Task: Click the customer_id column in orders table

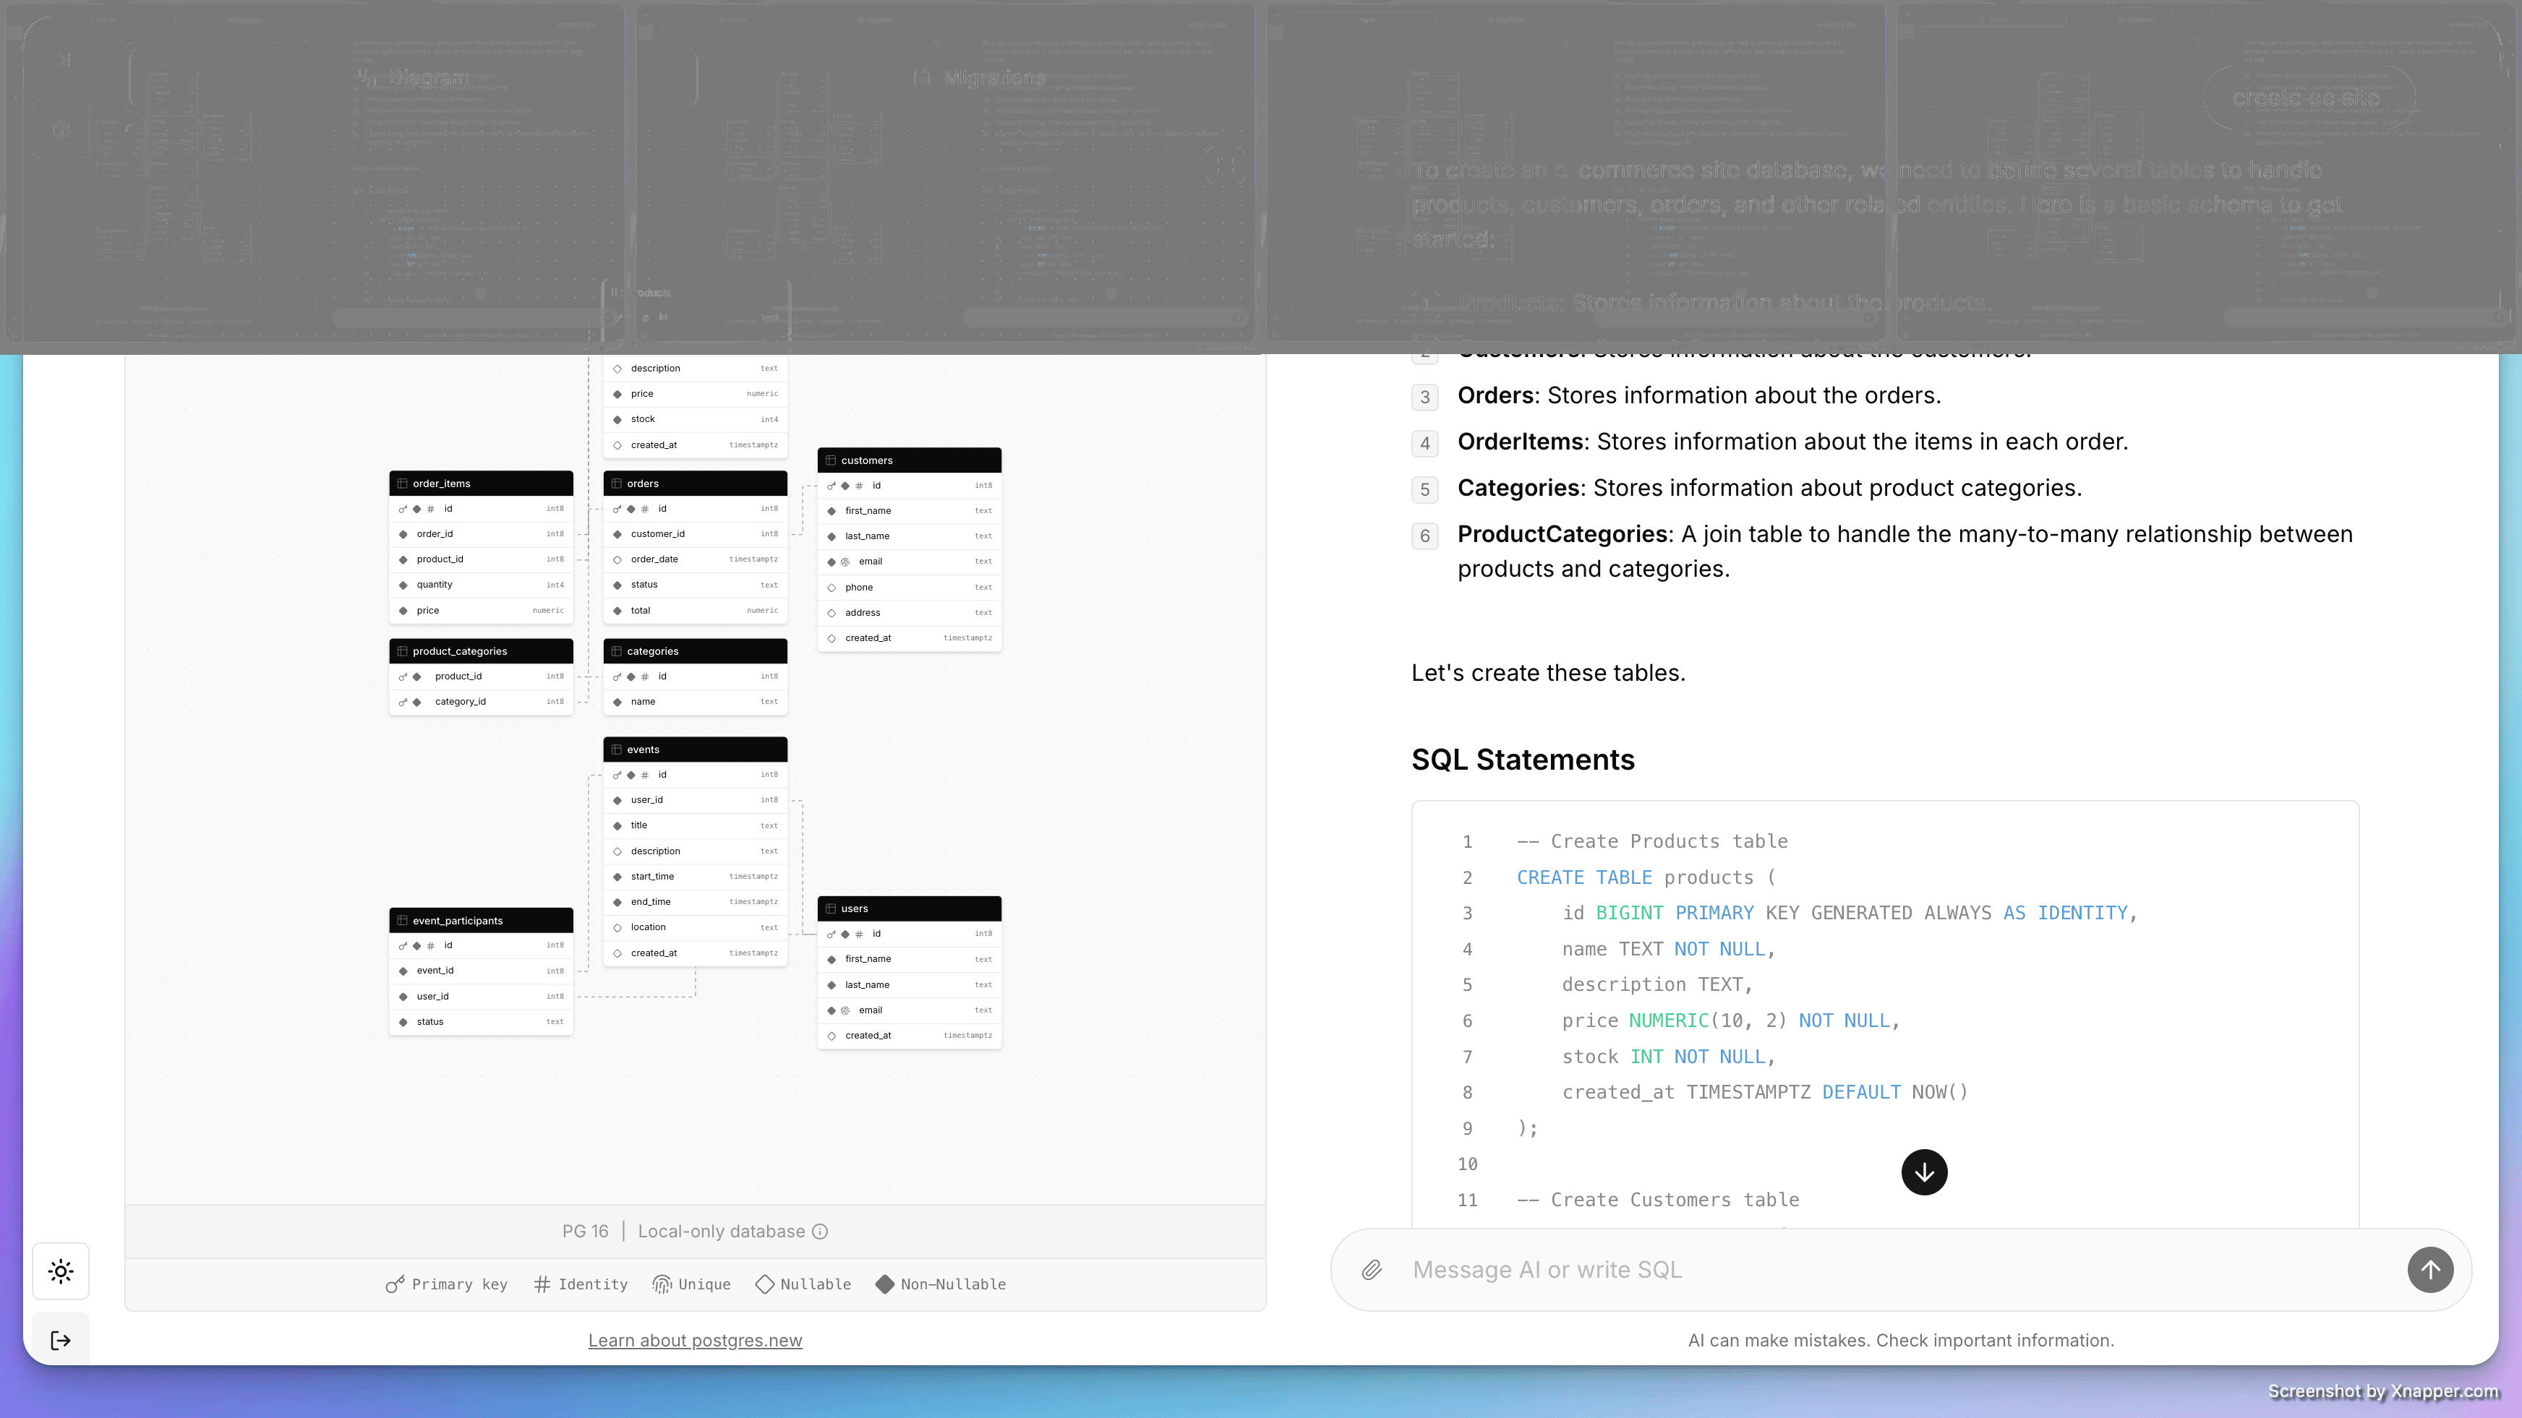Action: (657, 534)
